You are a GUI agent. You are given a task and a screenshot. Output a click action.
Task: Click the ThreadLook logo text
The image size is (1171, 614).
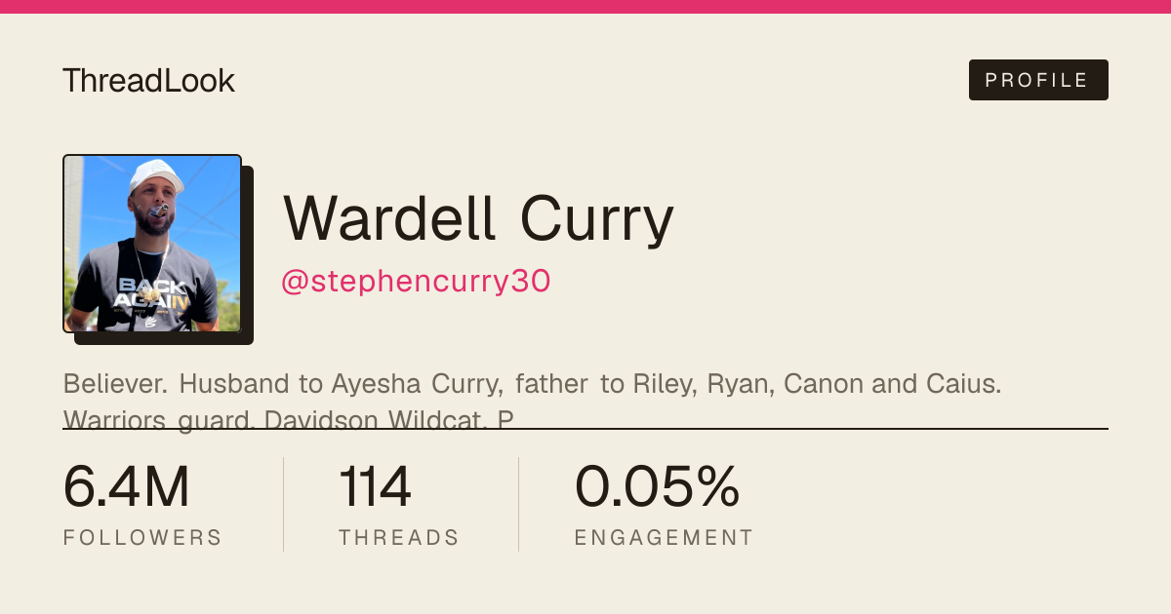(x=148, y=81)
